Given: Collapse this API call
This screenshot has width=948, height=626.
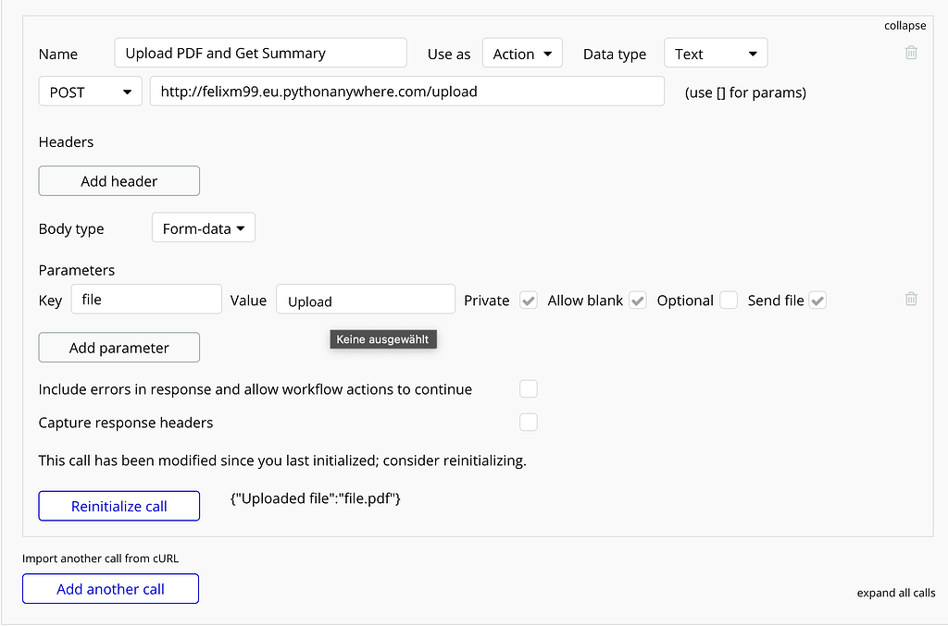Looking at the screenshot, I should [x=904, y=25].
